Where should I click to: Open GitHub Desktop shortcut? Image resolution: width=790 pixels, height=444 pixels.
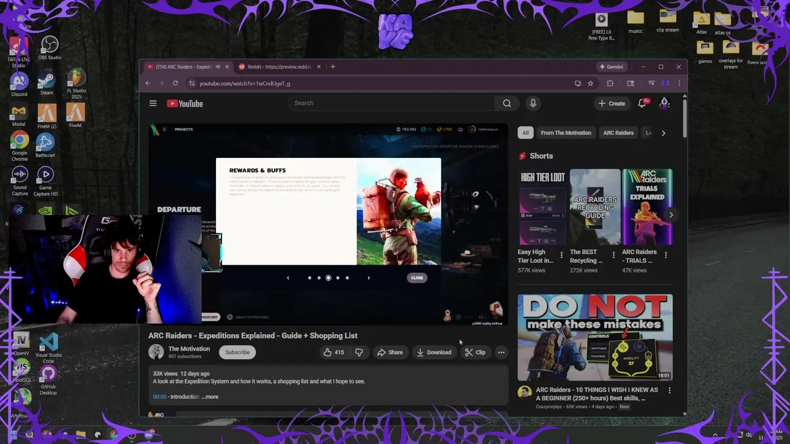click(x=48, y=380)
